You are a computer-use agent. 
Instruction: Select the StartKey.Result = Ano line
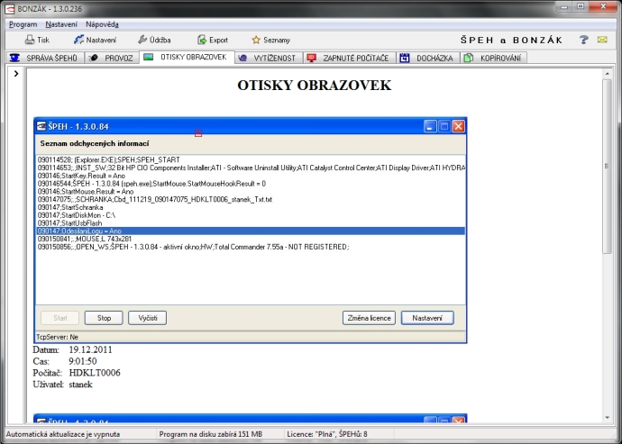click(x=81, y=176)
